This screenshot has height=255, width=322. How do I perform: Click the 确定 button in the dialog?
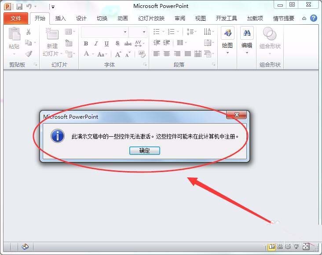click(x=145, y=150)
